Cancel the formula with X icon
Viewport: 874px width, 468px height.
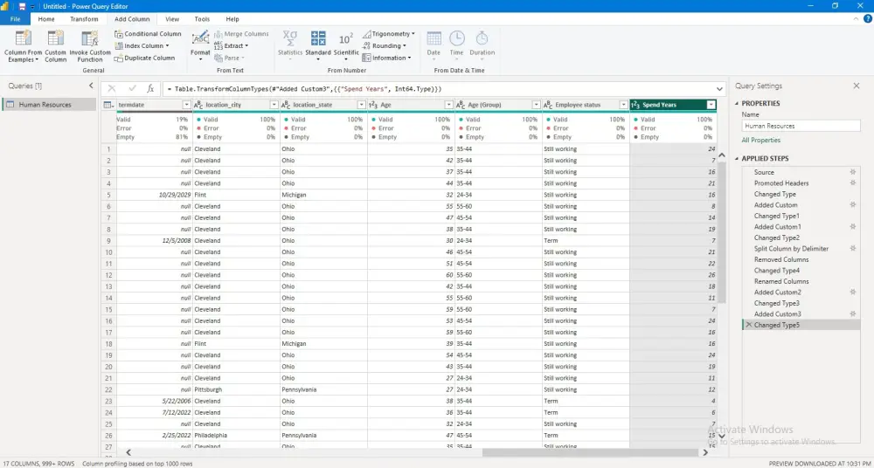coord(112,88)
